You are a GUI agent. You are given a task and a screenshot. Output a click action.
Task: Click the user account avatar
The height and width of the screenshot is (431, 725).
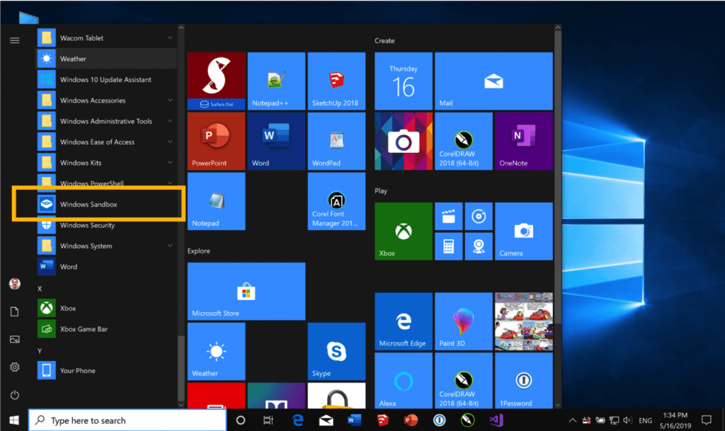15,284
